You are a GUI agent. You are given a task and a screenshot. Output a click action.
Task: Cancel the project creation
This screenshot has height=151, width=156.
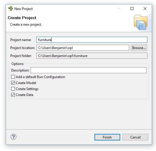pyautogui.click(x=135, y=137)
